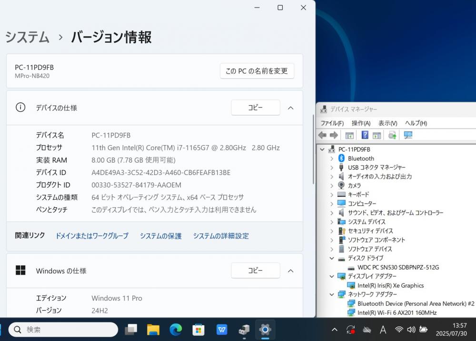Launch Microsoft Edge from the taskbar
476x341 pixels.
(176, 330)
